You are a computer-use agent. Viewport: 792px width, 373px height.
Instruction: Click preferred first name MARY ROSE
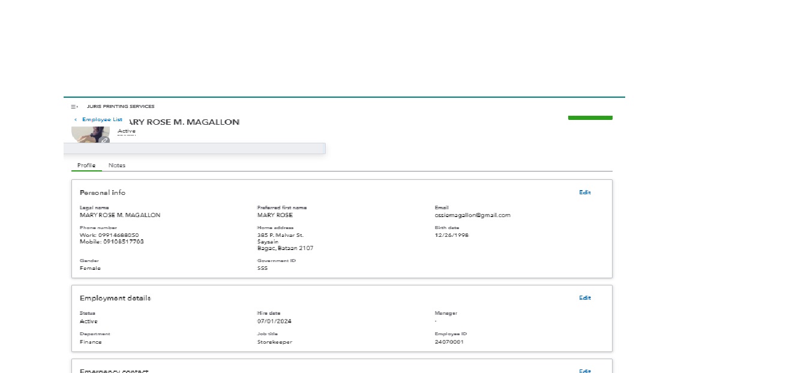coord(275,215)
